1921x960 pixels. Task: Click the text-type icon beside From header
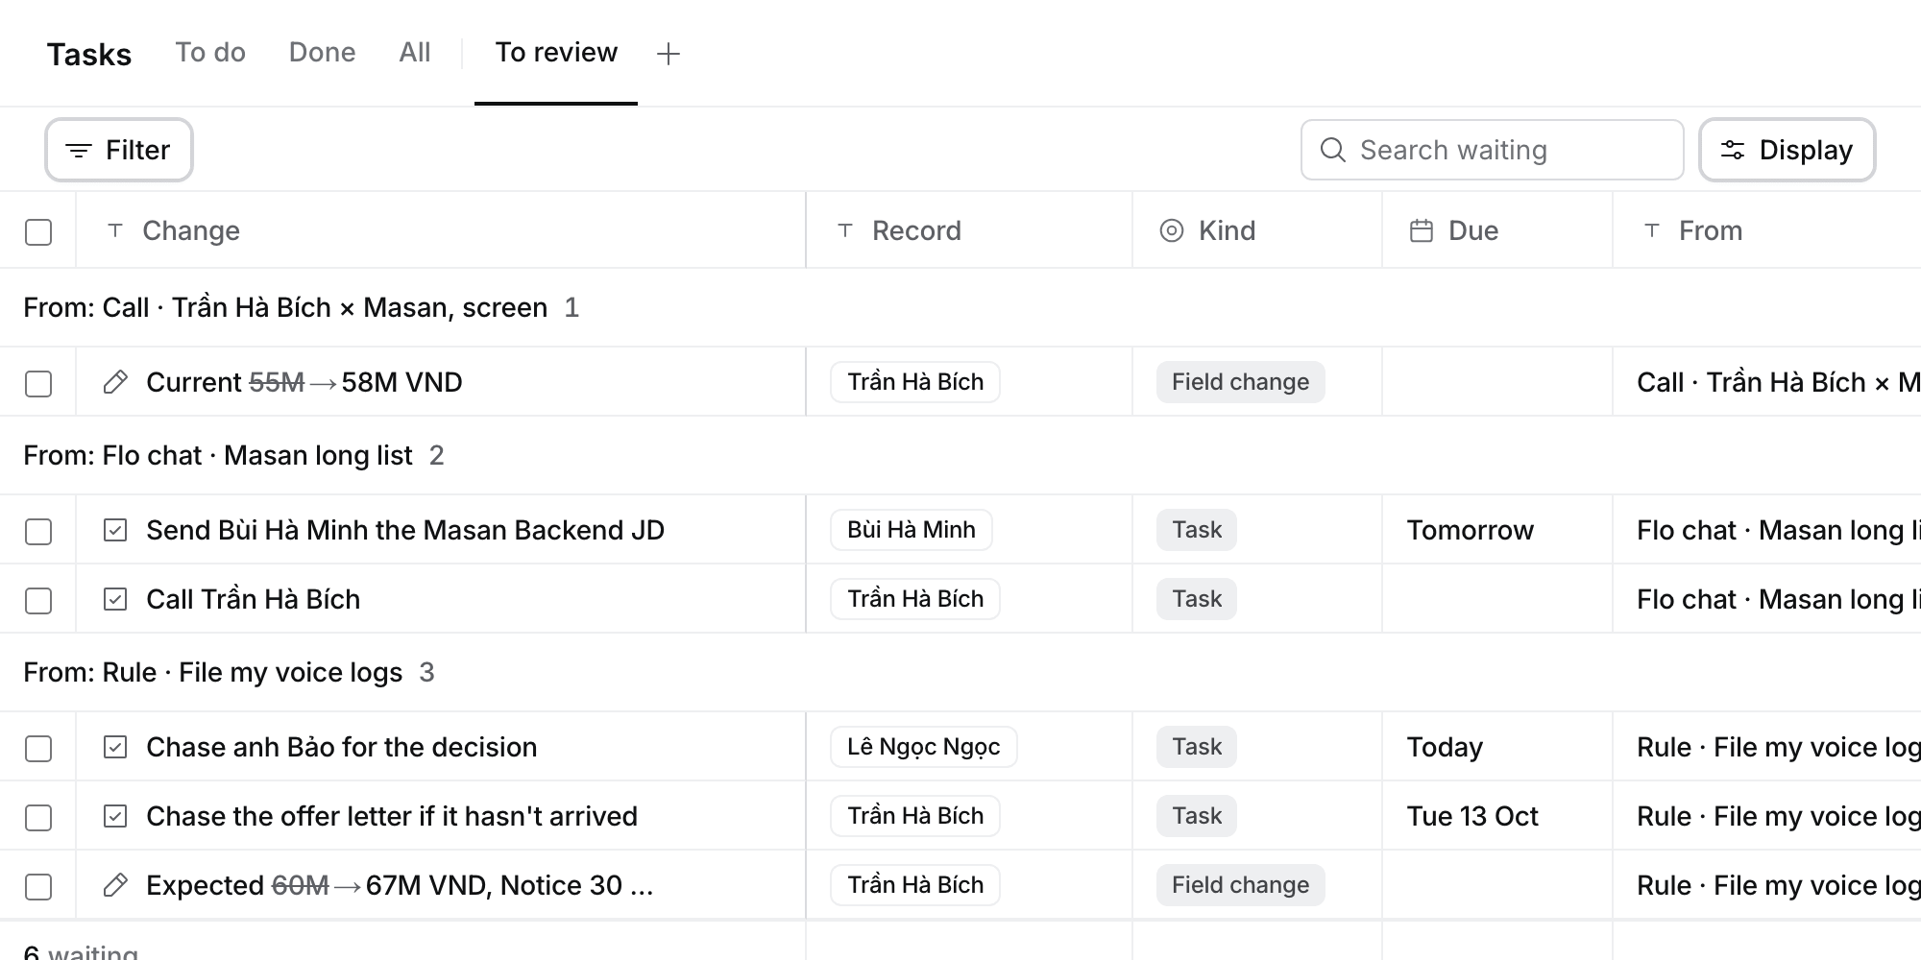pyautogui.click(x=1652, y=230)
